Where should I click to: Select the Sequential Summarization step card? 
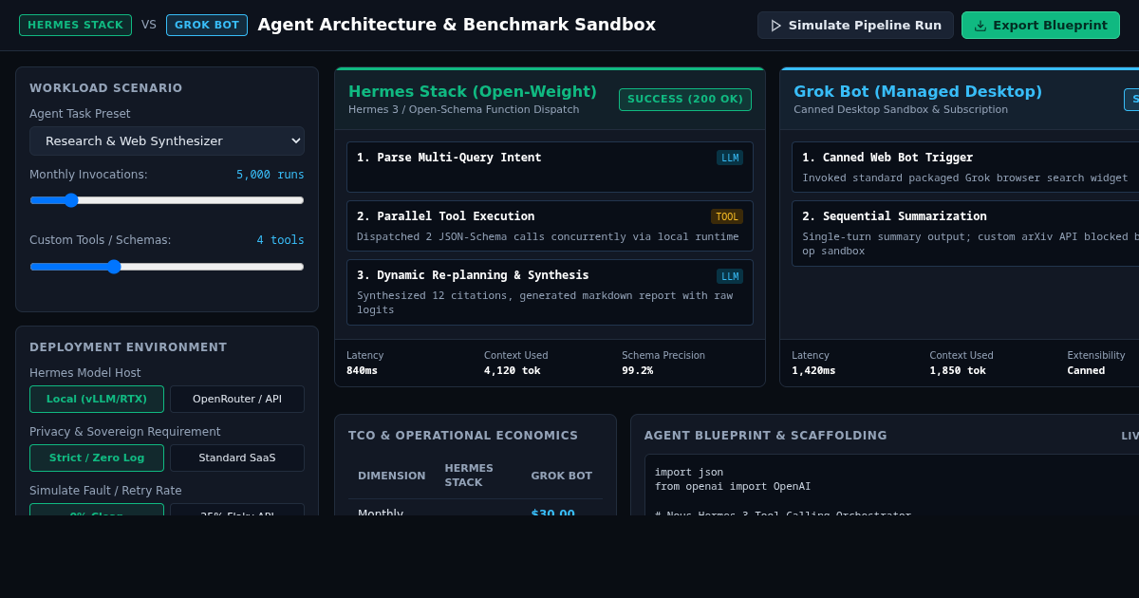[x=965, y=234]
